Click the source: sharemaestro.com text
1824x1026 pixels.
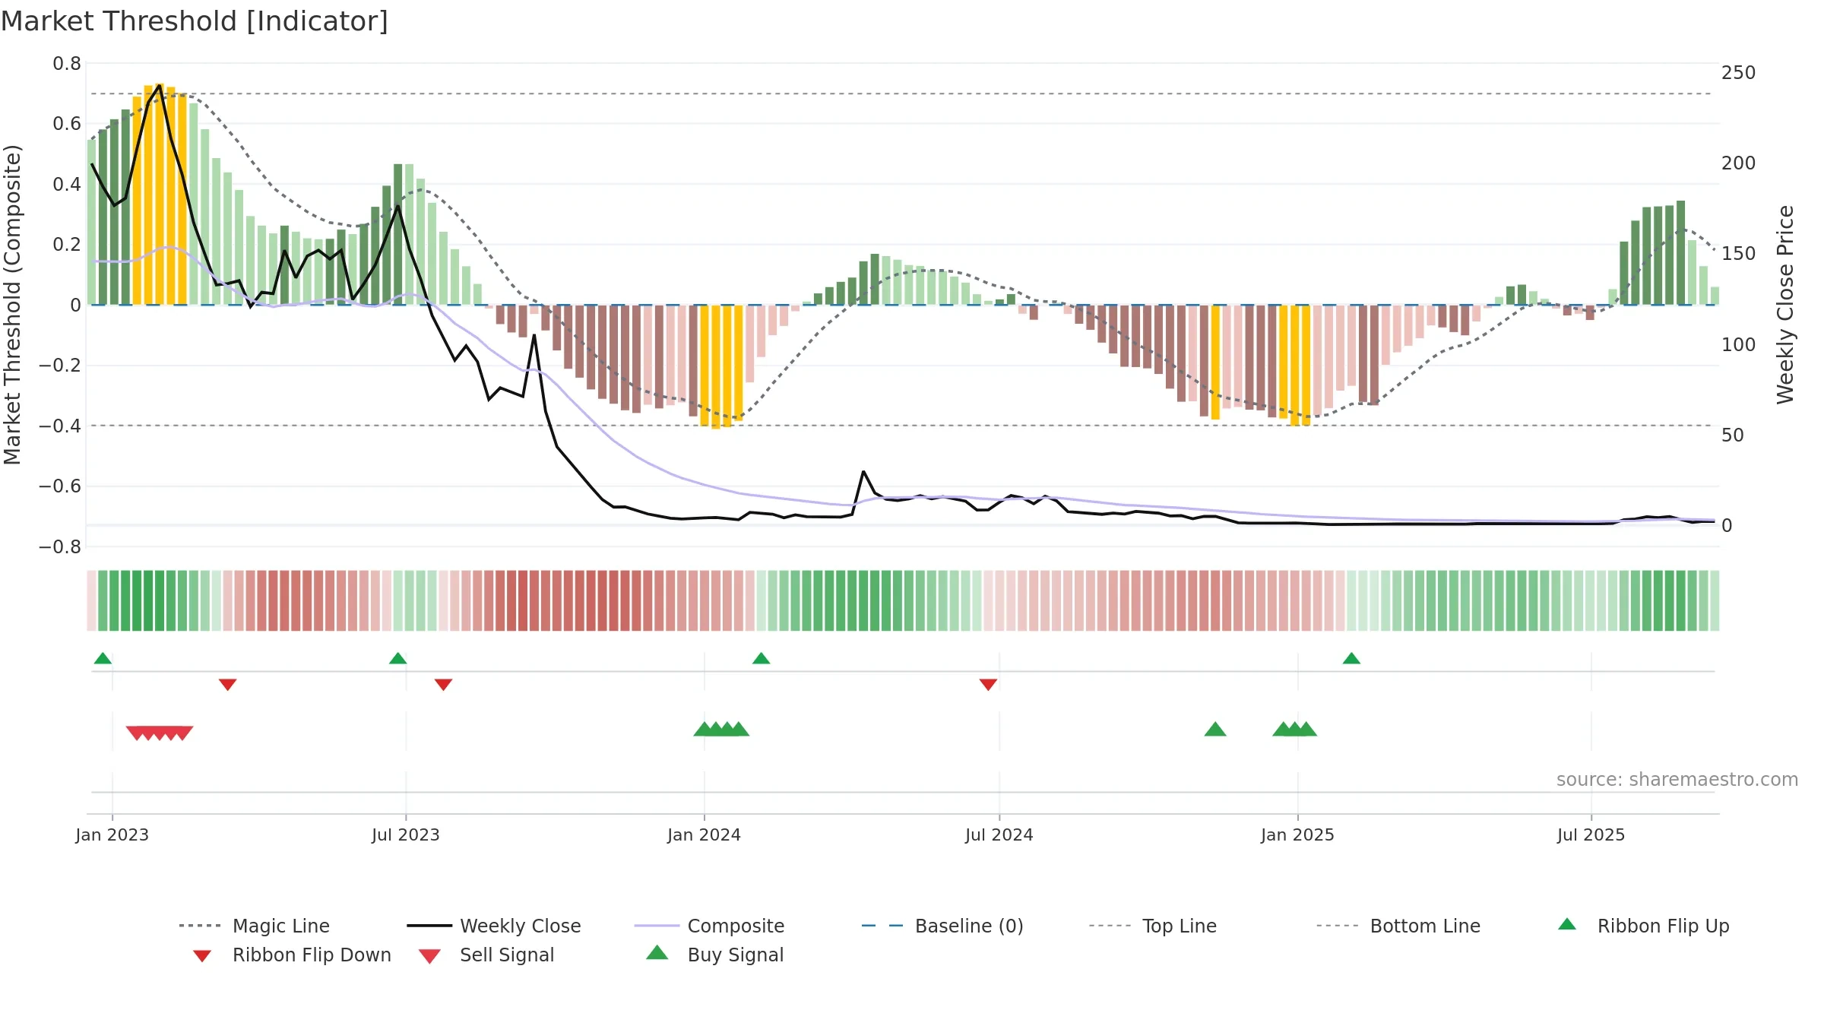tap(1677, 780)
